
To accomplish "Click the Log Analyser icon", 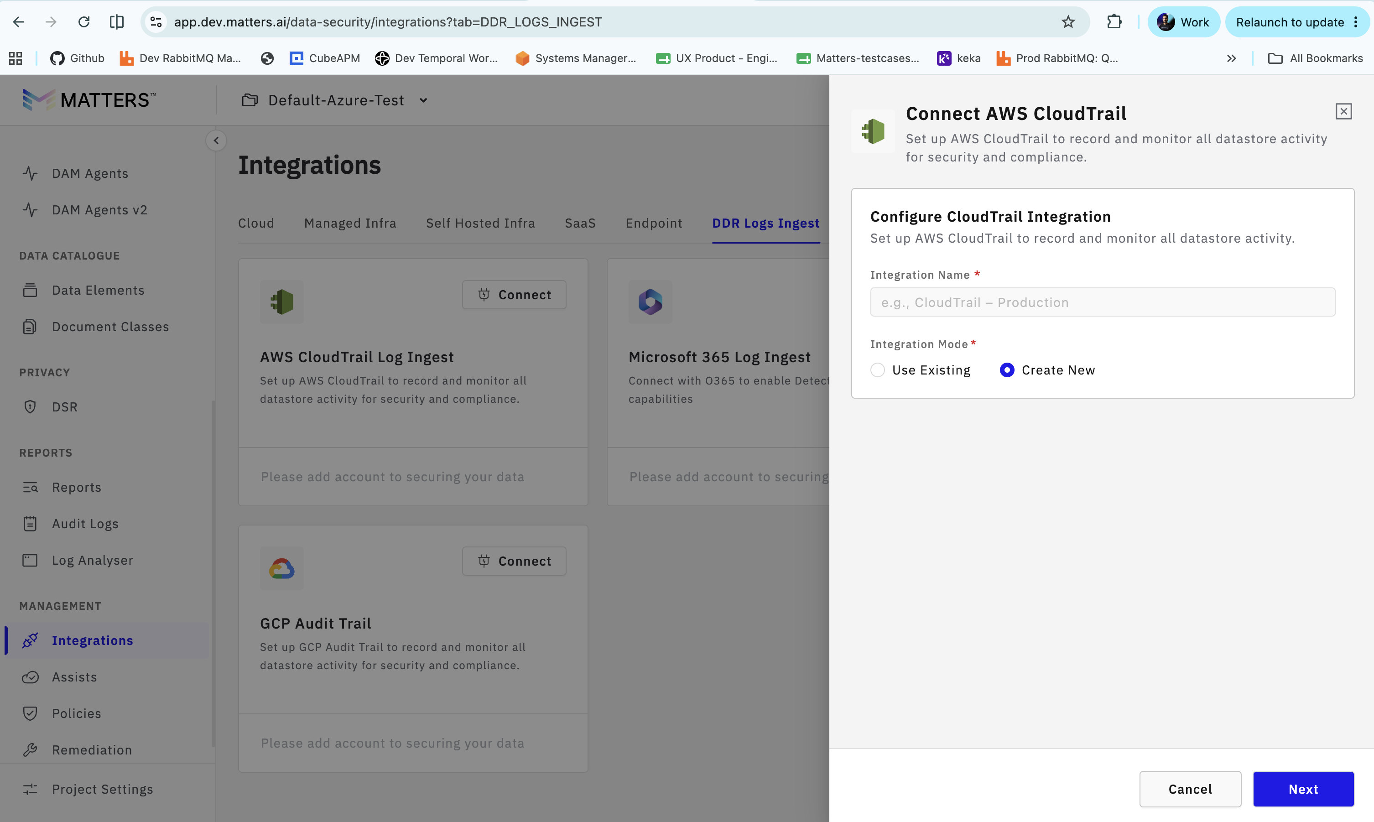I will pos(30,561).
